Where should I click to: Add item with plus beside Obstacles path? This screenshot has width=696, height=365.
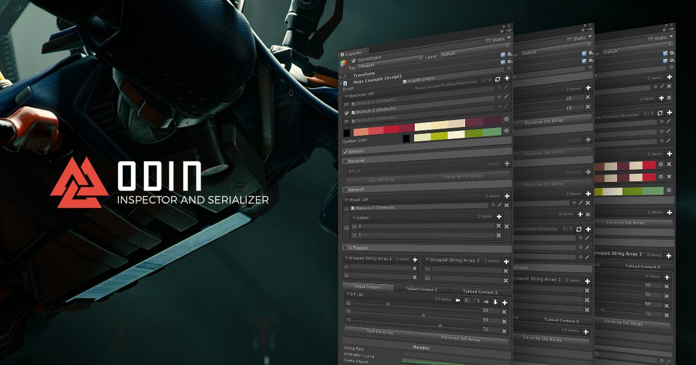pyautogui.click(x=506, y=78)
